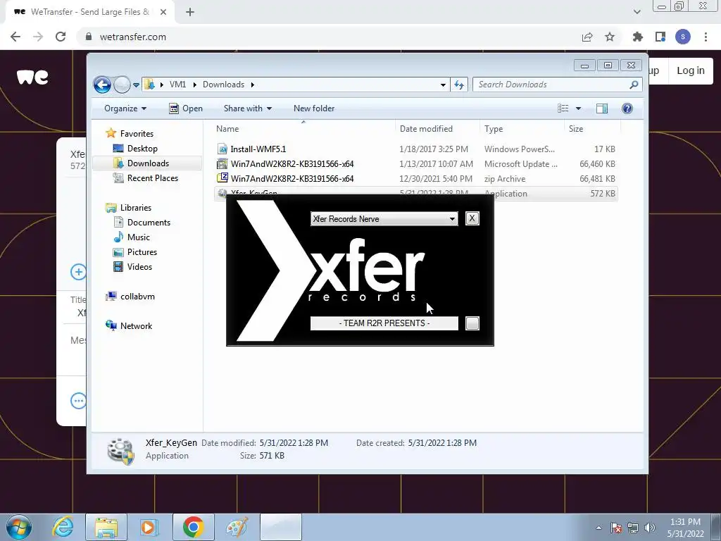Expand the address bar history dropdown
Viewport: 721px width, 541px height.
tap(443, 85)
